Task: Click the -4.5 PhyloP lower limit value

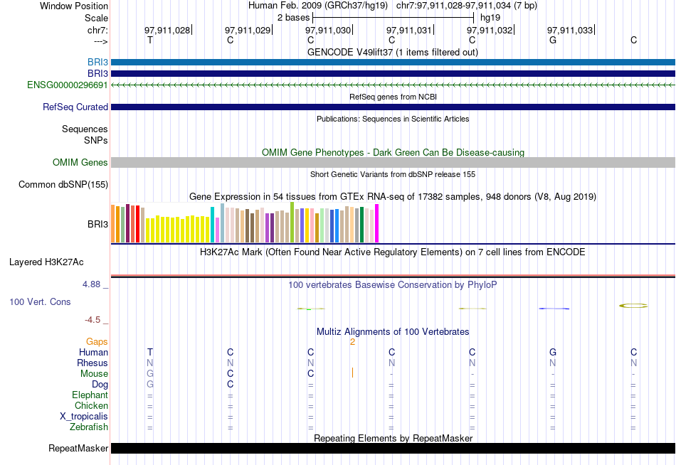Action: point(93,320)
